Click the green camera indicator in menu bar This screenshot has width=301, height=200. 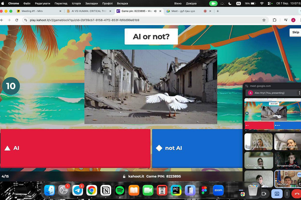tap(213, 3)
